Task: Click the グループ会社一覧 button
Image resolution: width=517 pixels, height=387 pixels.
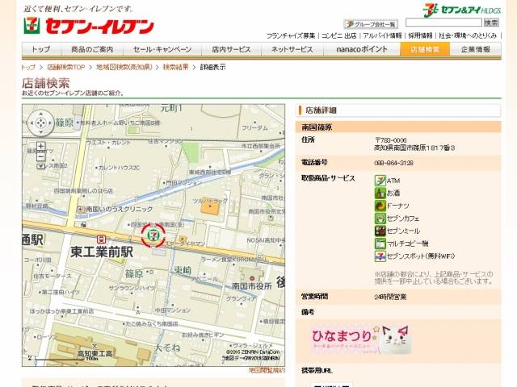Action: pyautogui.click(x=371, y=24)
